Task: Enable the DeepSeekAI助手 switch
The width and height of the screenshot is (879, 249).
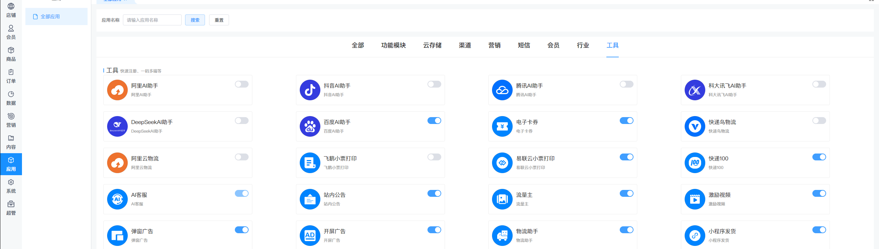Action: click(242, 121)
